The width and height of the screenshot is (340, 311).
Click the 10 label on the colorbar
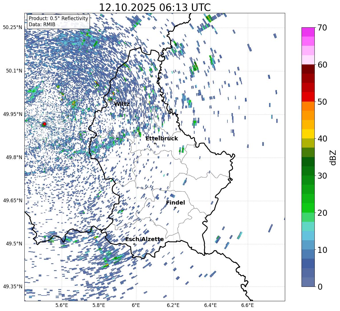pyautogui.click(x=322, y=250)
